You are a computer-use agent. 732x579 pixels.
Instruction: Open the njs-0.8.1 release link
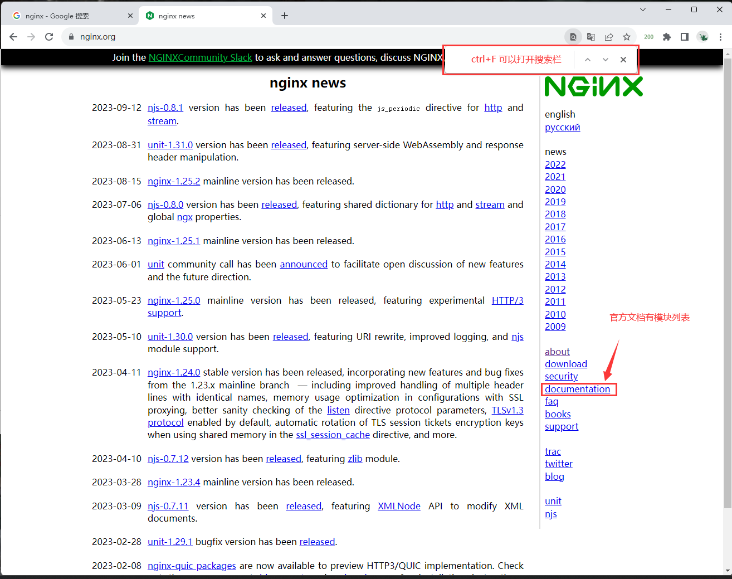click(165, 108)
